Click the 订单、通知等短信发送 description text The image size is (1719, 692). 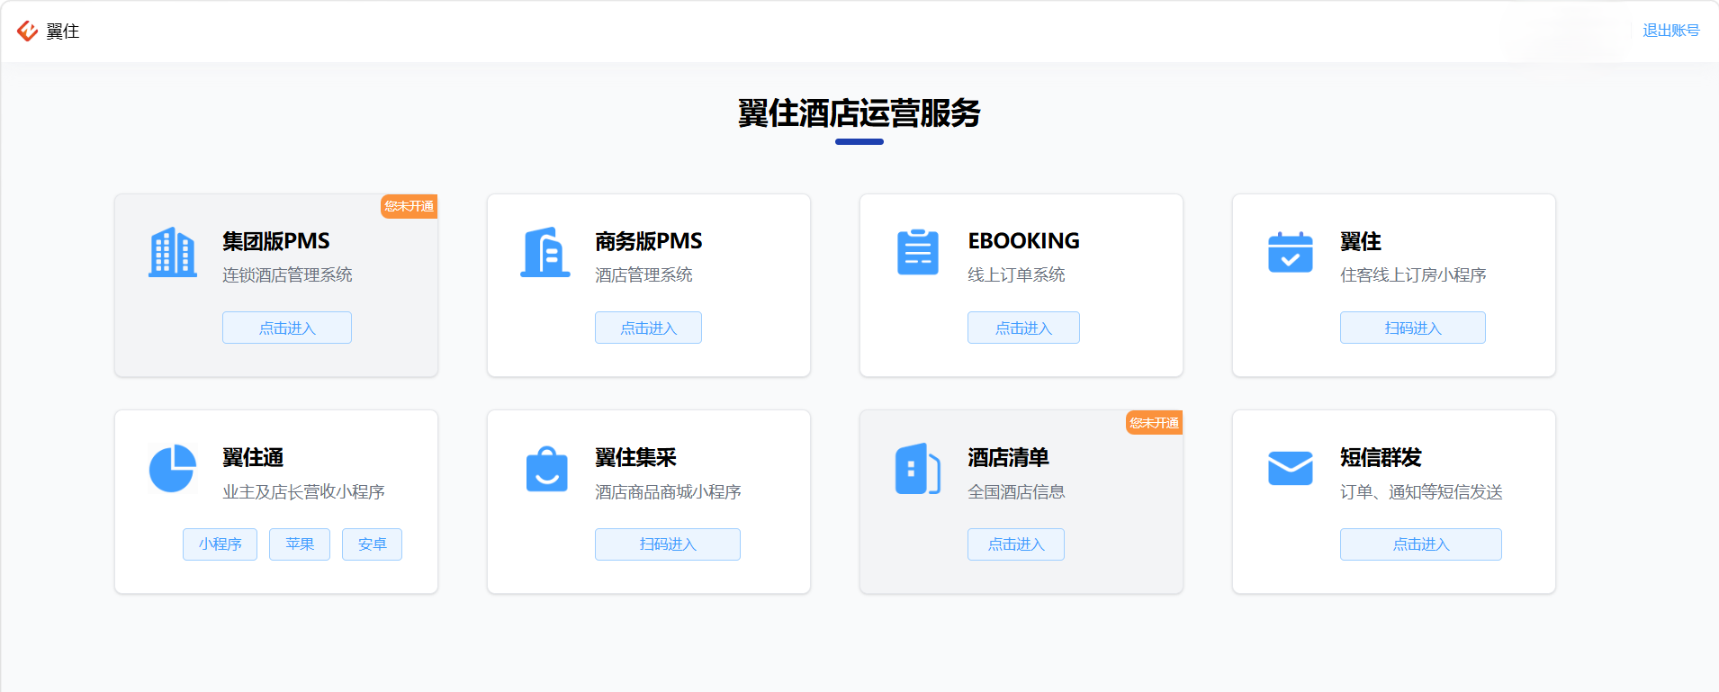[x=1421, y=491]
